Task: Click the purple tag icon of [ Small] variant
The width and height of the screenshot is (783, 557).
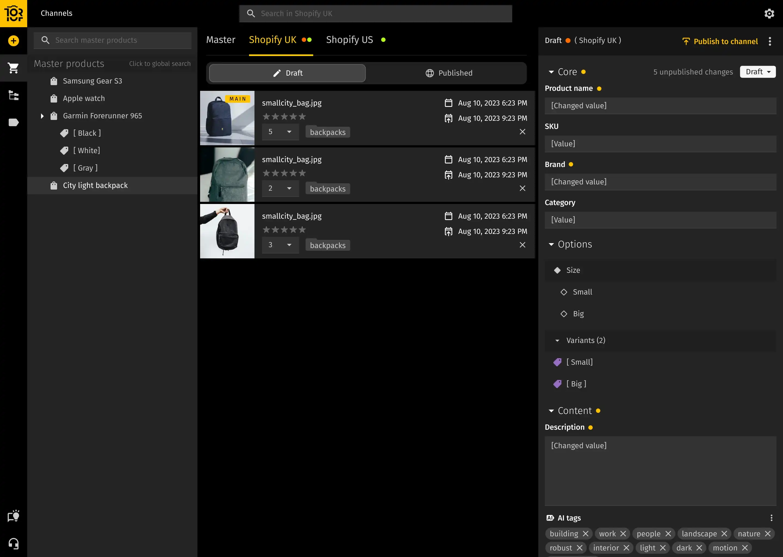Action: pos(557,362)
